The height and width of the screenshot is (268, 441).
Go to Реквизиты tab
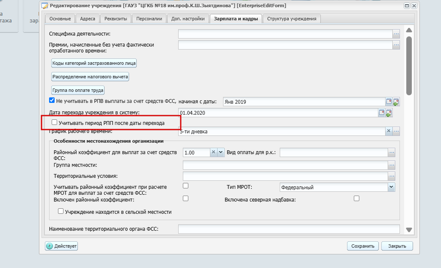116,19
